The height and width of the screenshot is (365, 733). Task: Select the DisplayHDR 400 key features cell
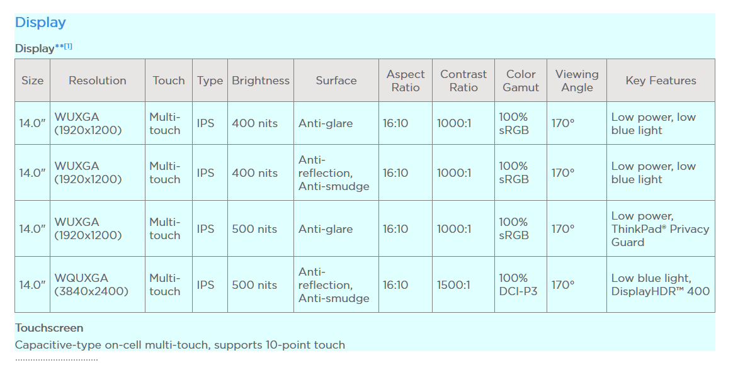(661, 284)
